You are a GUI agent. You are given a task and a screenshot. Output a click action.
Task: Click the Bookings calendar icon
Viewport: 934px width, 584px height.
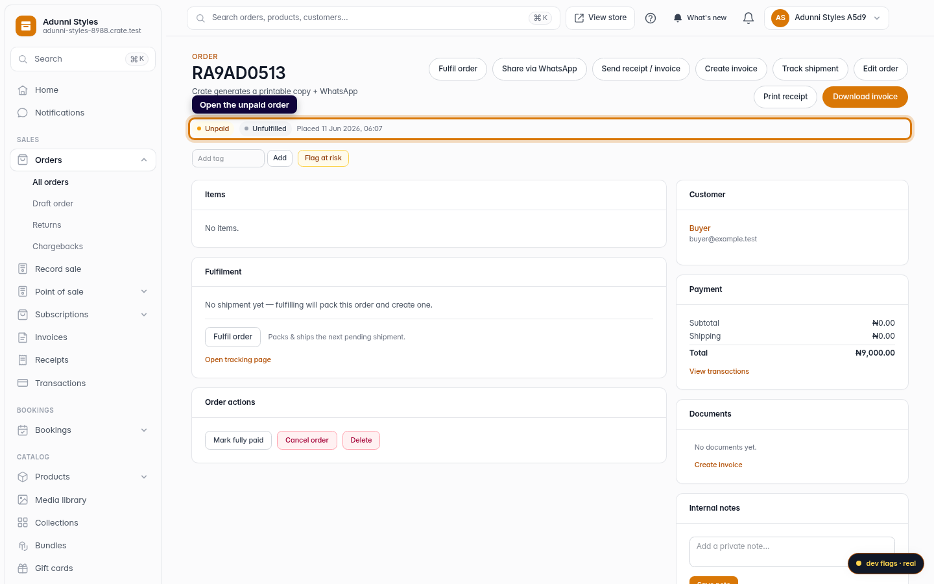click(x=23, y=430)
